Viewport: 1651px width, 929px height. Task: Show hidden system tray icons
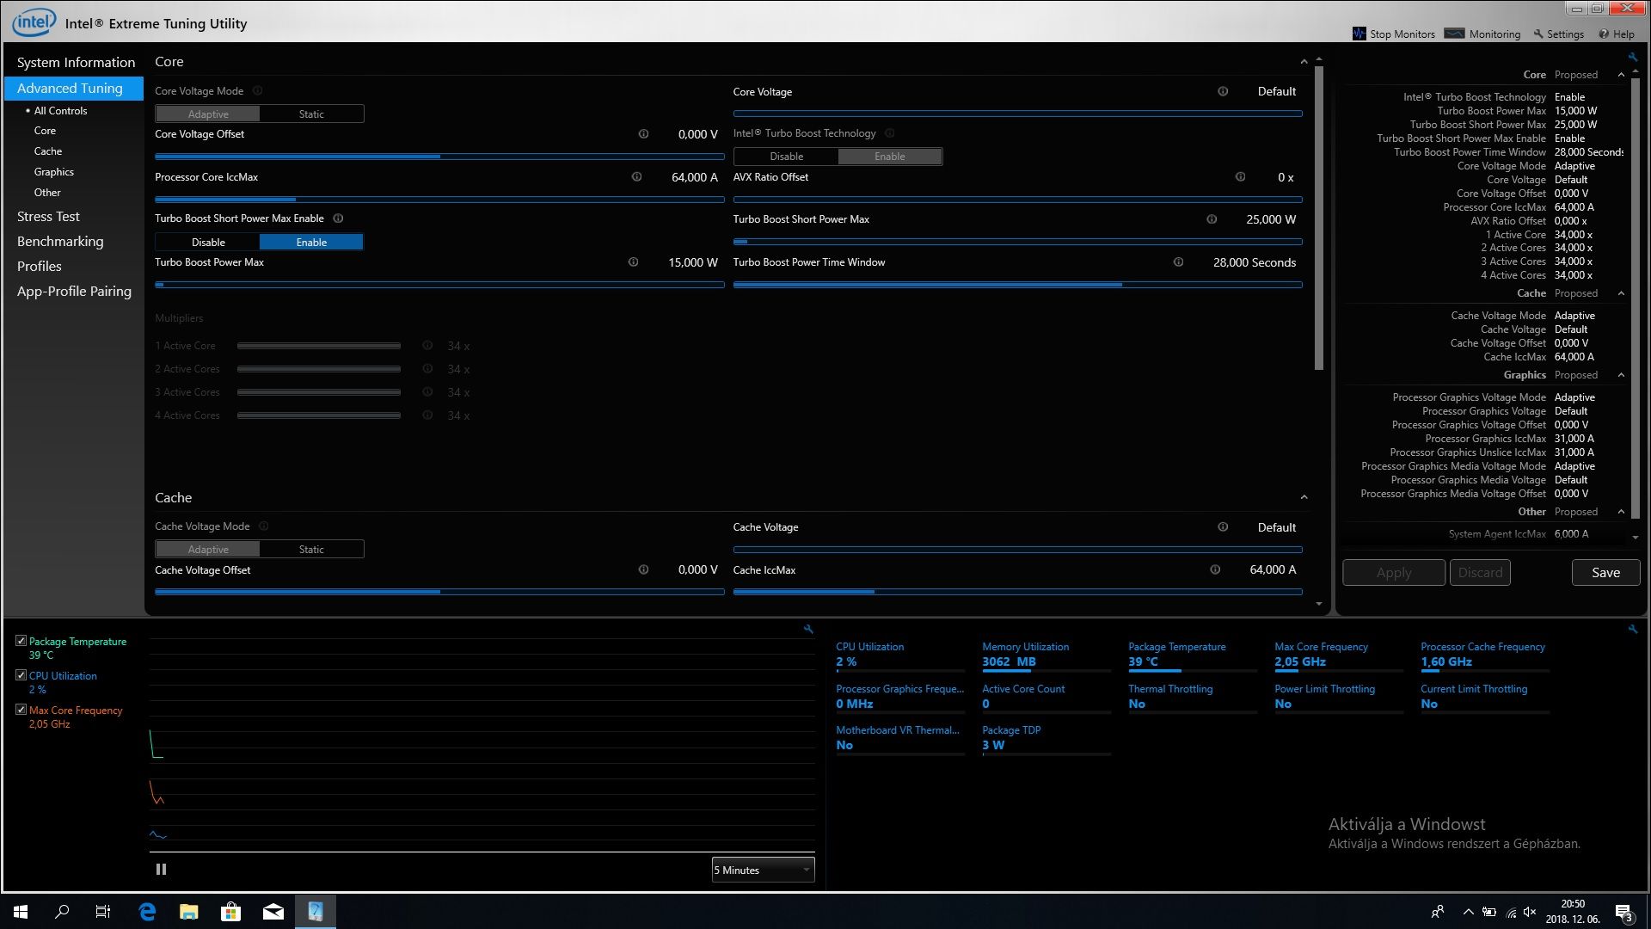pos(1468,912)
